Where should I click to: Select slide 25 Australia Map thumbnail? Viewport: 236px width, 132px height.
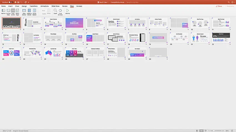(53, 52)
